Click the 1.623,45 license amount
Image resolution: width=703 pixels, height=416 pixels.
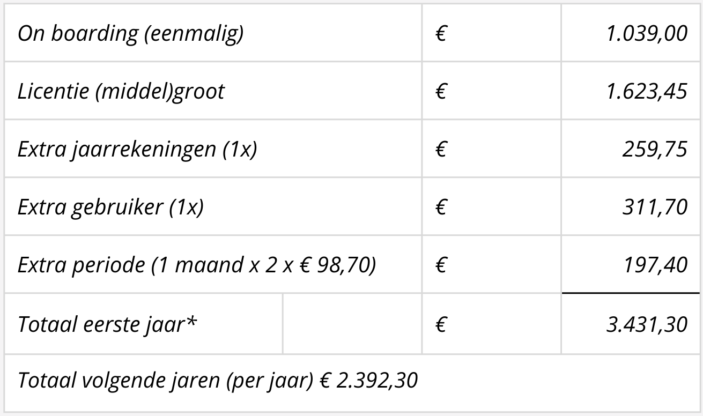(x=646, y=91)
